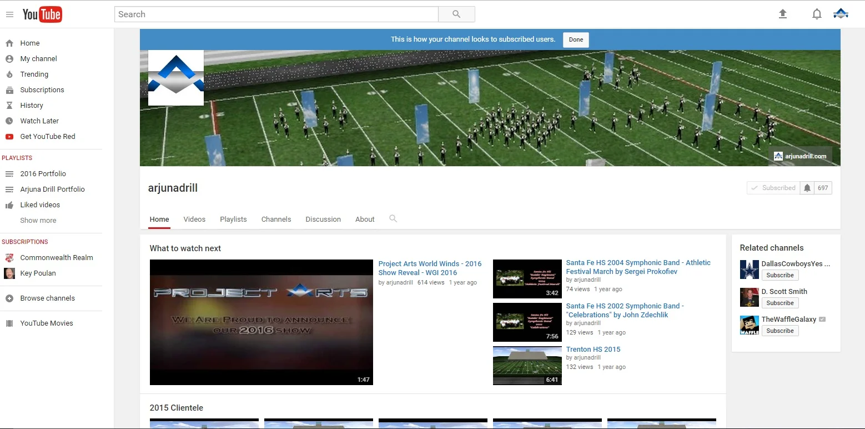
Task: Click the Home icon in sidebar
Action: pos(9,43)
